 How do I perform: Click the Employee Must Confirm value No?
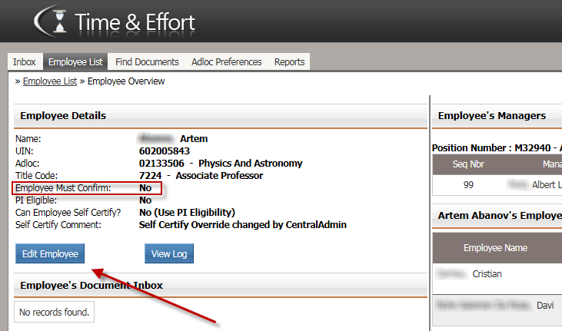[x=145, y=188]
